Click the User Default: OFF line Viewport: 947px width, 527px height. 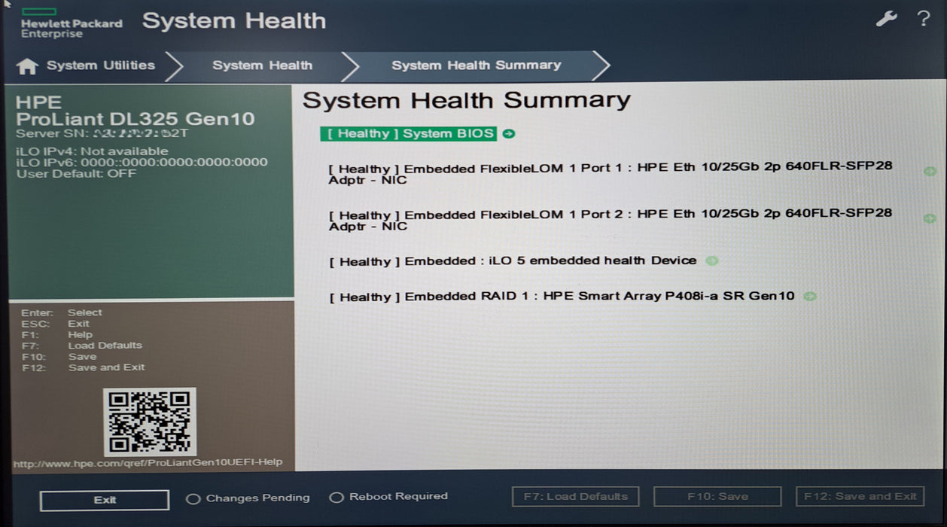tap(76, 173)
